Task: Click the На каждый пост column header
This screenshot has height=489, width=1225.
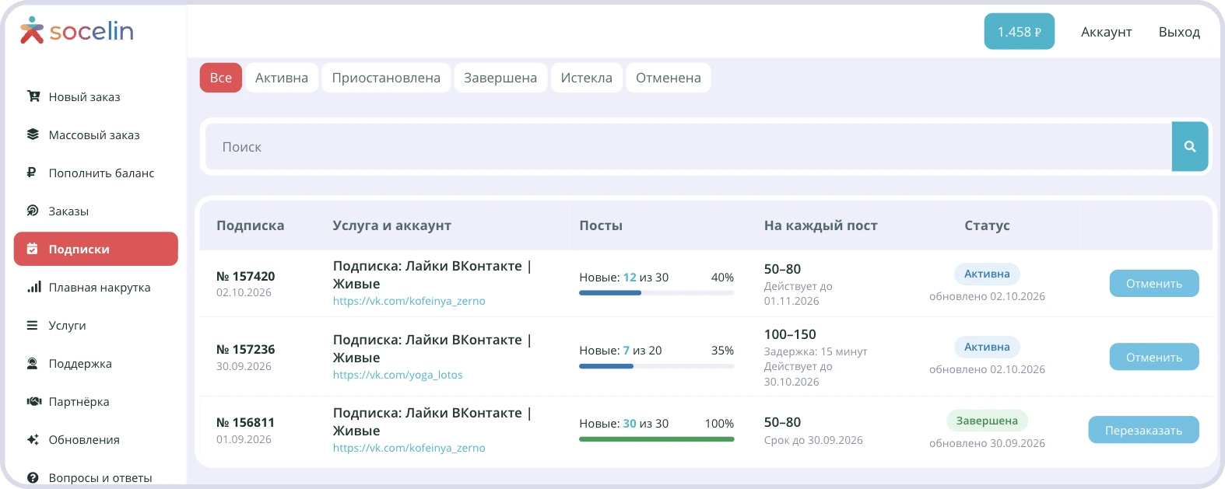Action: pyautogui.click(x=820, y=225)
